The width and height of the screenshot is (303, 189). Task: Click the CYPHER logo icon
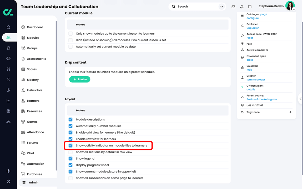pos(8,12)
